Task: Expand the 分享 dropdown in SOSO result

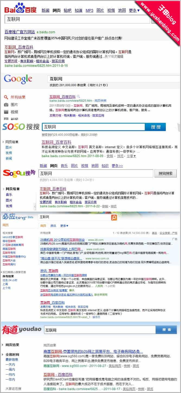Action: click(x=131, y=156)
